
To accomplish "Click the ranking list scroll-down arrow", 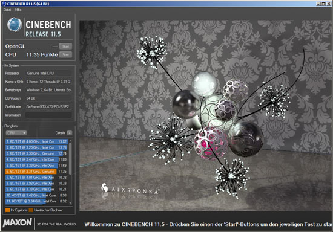I will point(70,203).
